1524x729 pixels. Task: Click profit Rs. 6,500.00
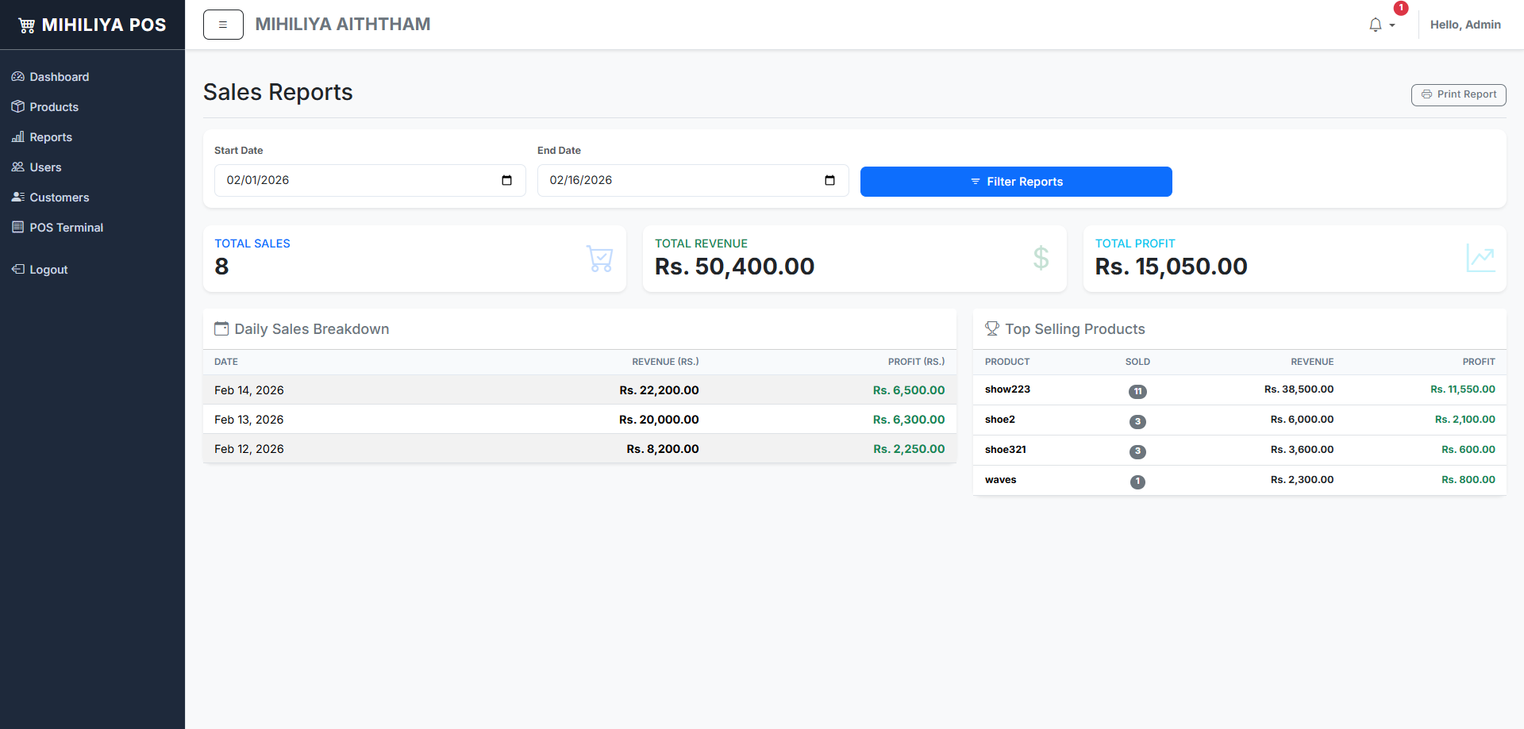pyautogui.click(x=909, y=390)
